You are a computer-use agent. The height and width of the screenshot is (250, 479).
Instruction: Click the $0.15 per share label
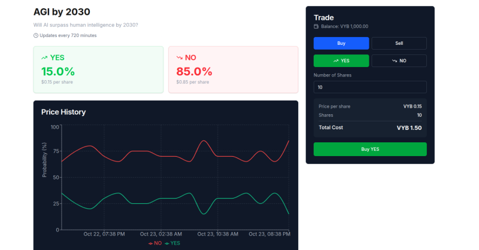click(57, 82)
